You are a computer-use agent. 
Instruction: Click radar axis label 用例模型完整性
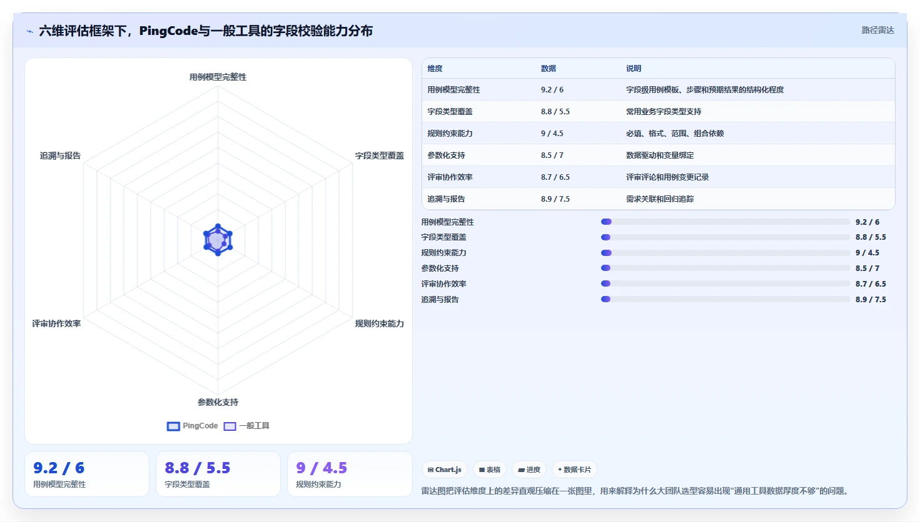[x=218, y=77]
